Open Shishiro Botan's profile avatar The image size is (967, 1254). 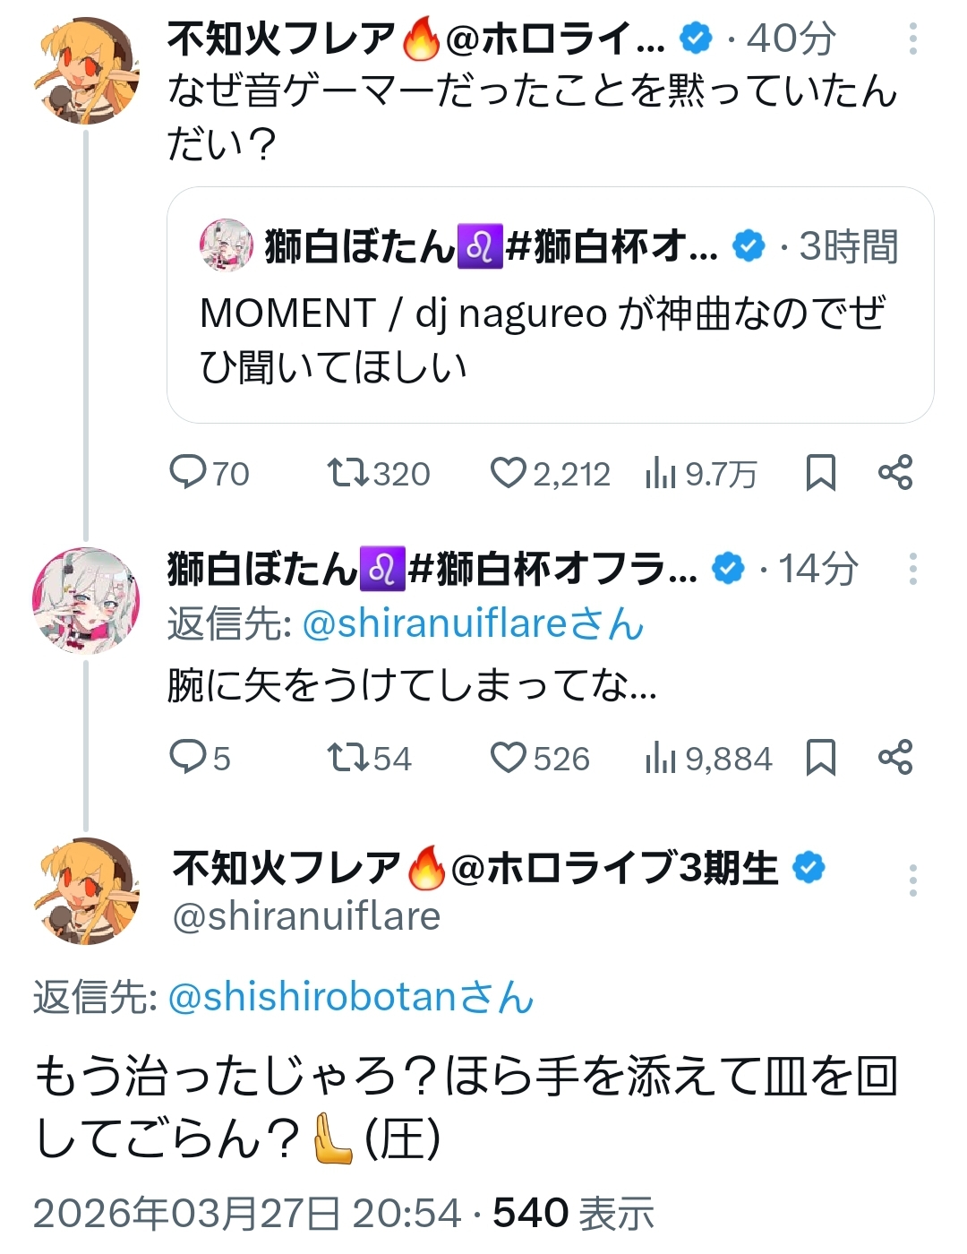pos(86,600)
